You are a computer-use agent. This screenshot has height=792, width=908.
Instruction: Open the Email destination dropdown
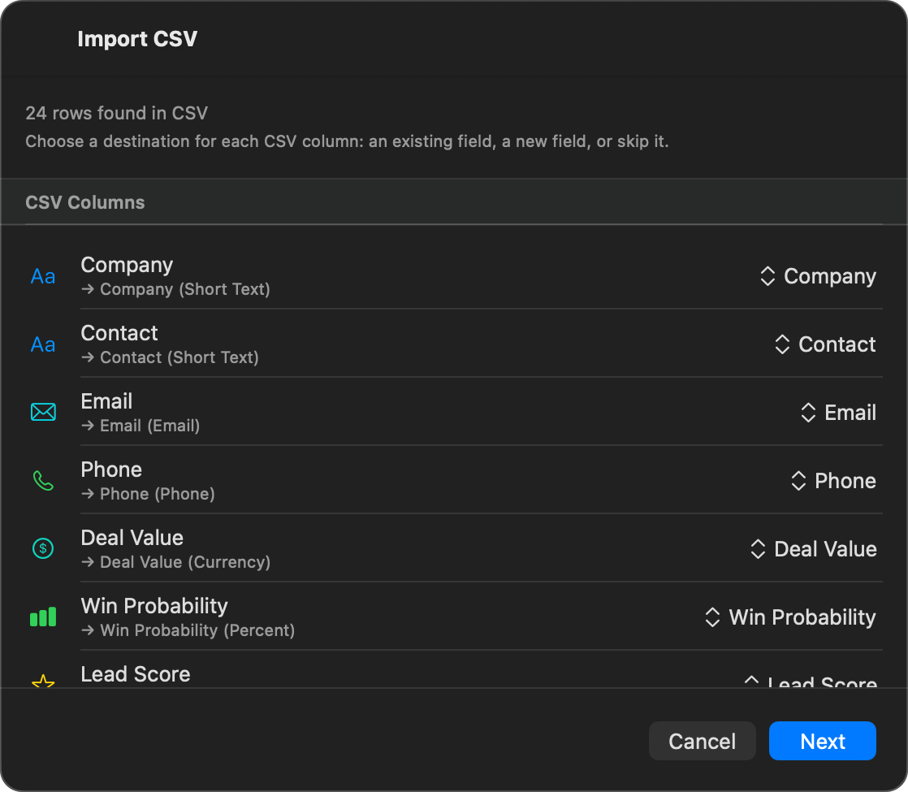(x=838, y=413)
